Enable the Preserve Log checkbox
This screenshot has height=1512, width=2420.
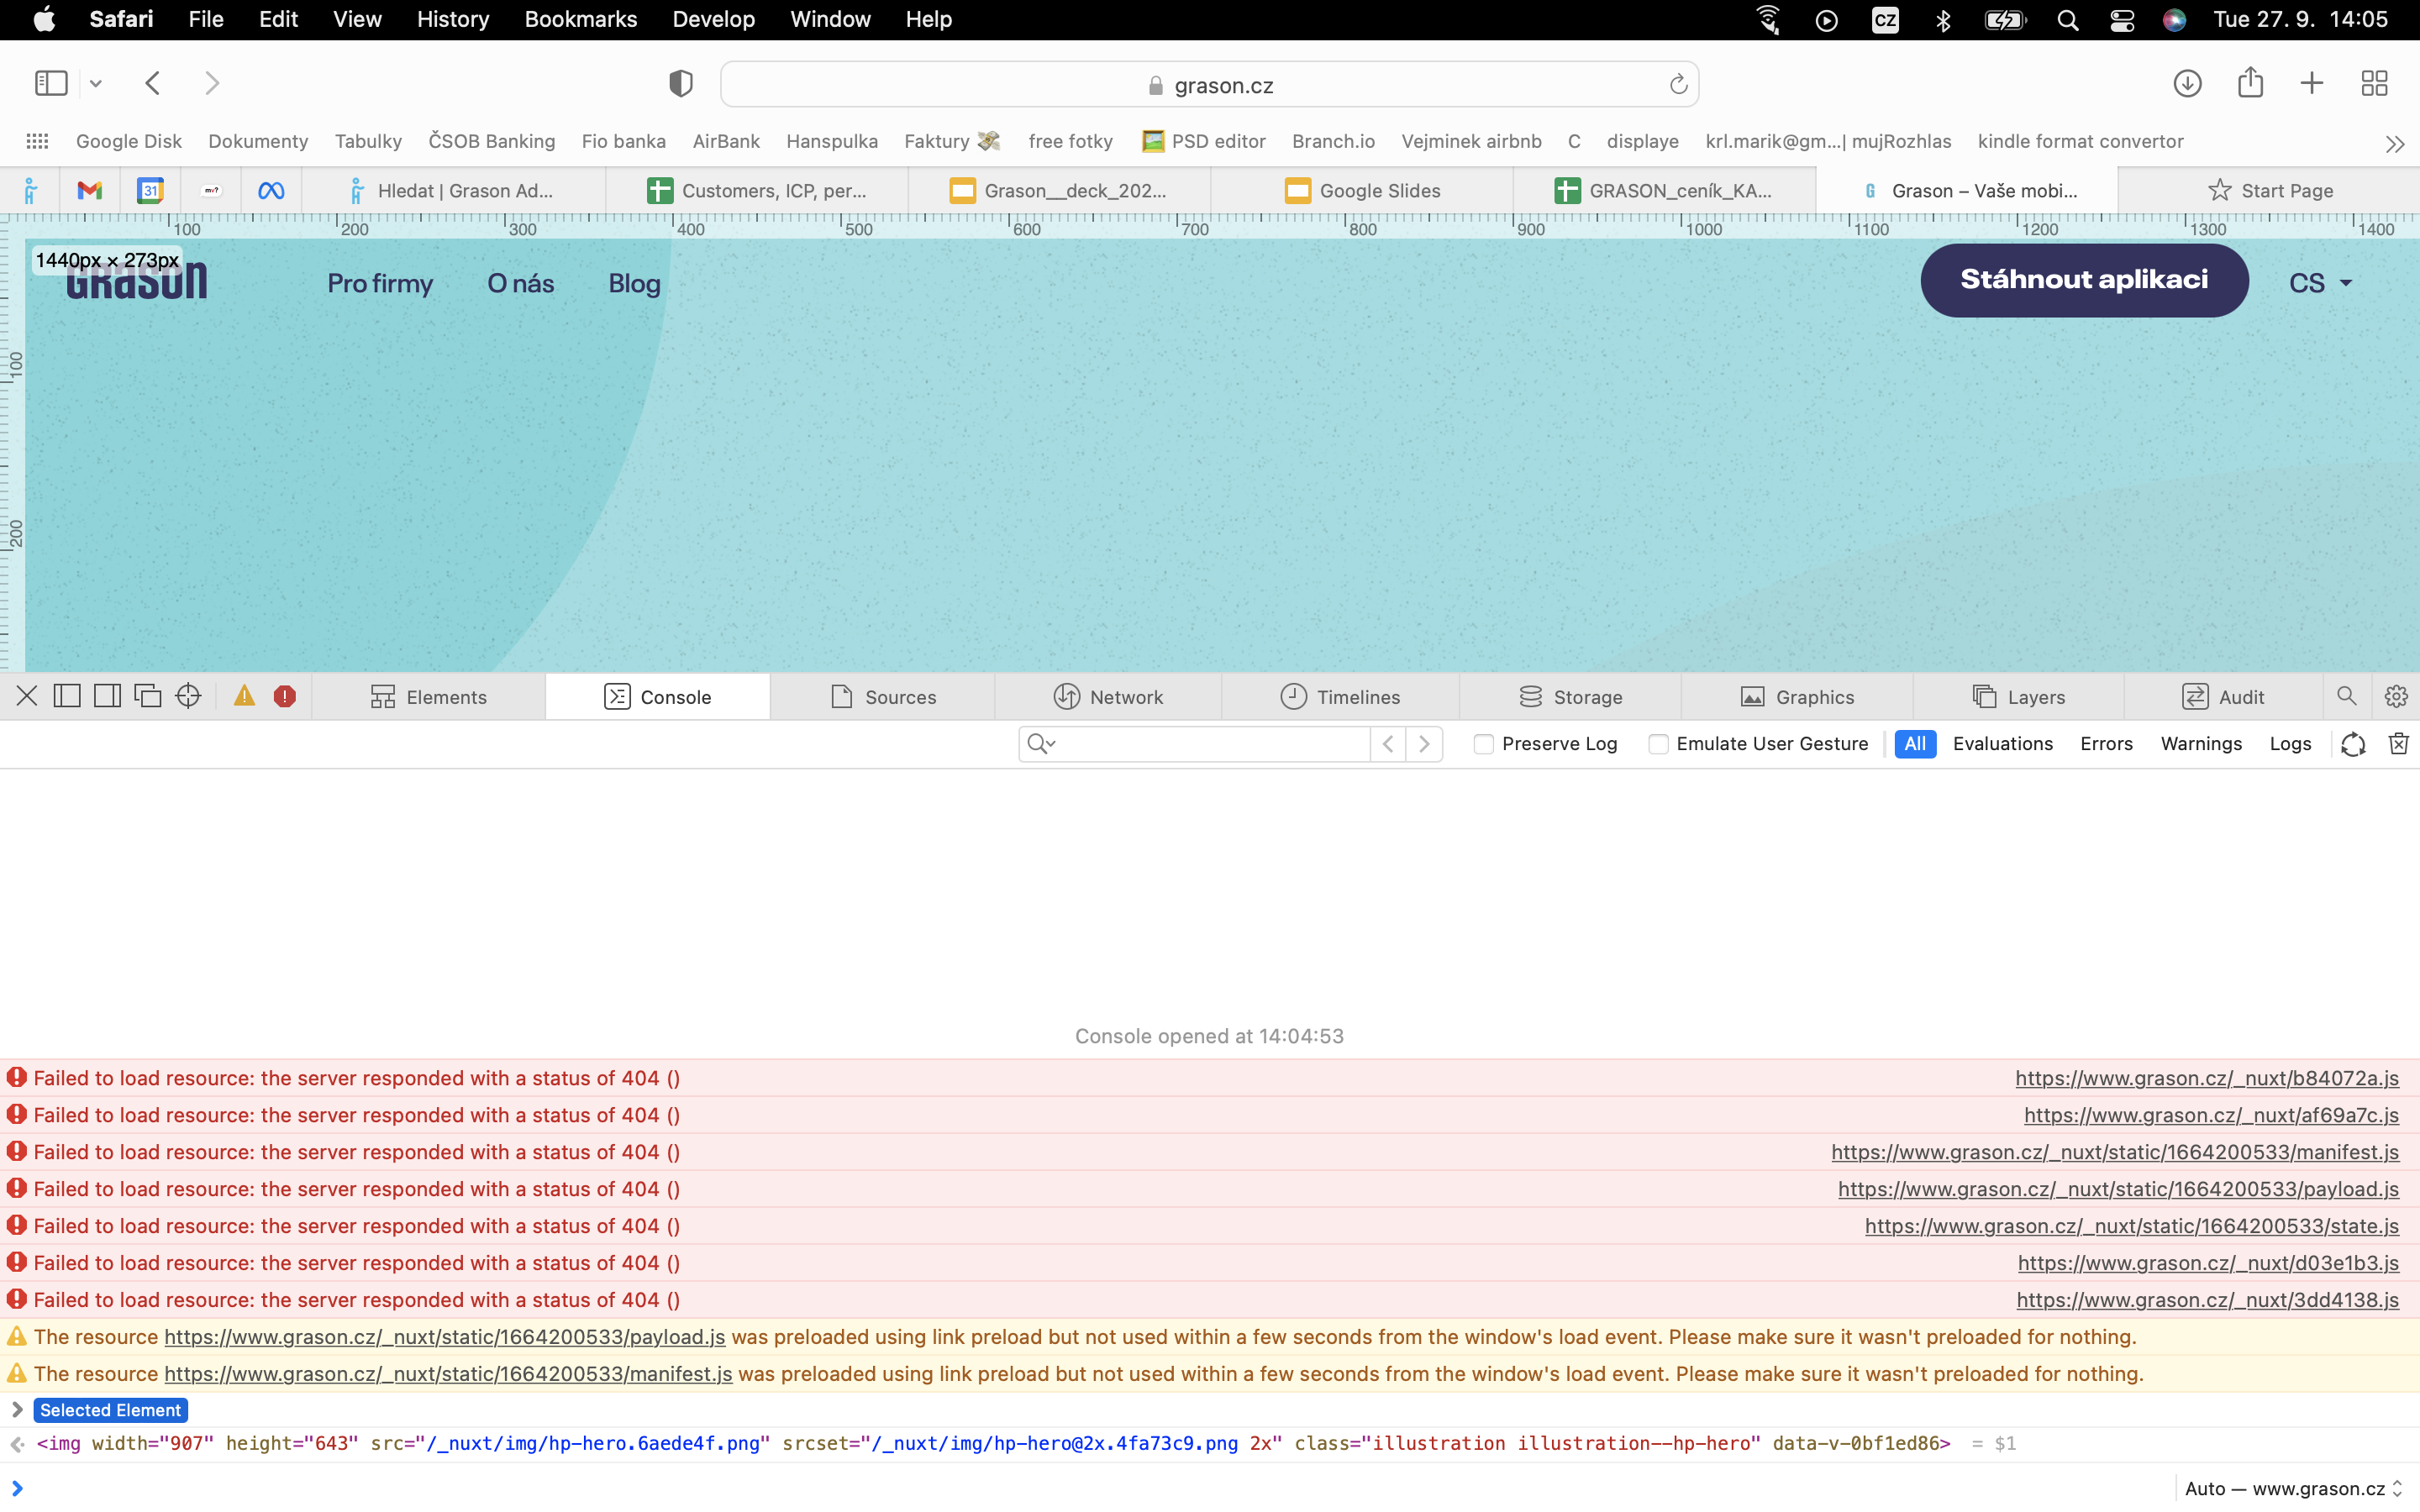click(x=1483, y=744)
